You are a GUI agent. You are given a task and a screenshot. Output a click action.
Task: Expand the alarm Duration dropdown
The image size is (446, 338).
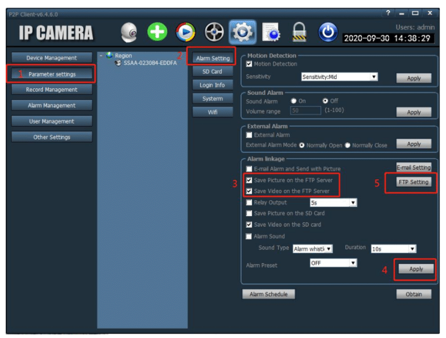click(x=393, y=249)
